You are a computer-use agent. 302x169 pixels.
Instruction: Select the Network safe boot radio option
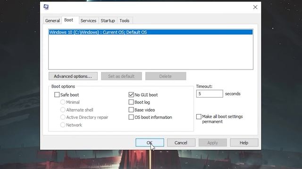63,125
